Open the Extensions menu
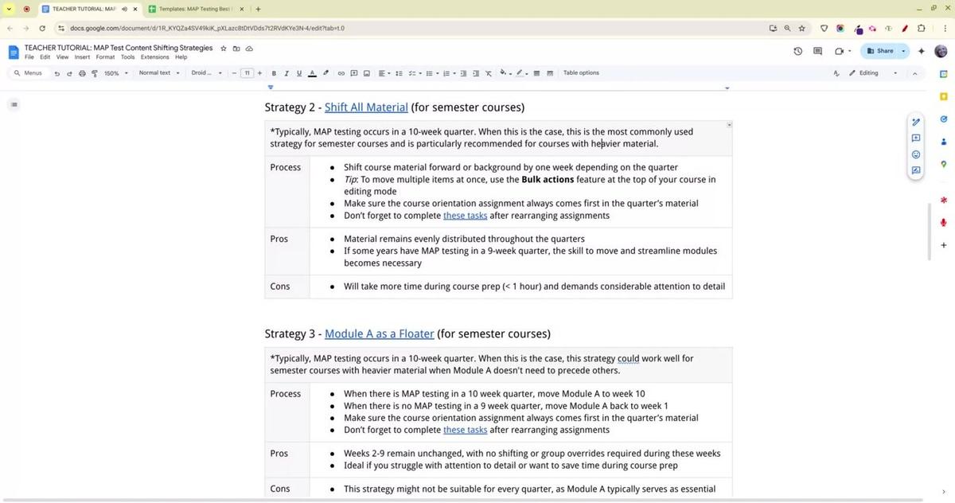955x503 pixels. [154, 57]
